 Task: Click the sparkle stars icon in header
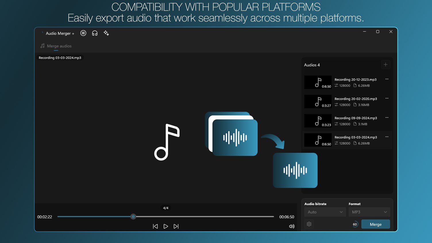(106, 33)
